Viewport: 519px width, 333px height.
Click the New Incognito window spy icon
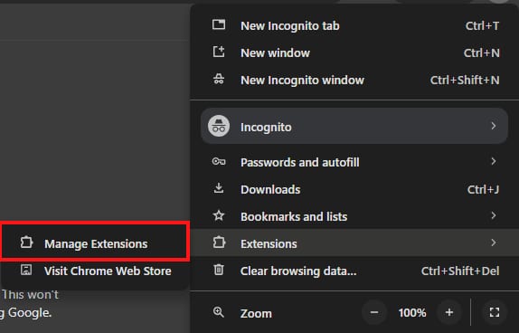(219, 80)
